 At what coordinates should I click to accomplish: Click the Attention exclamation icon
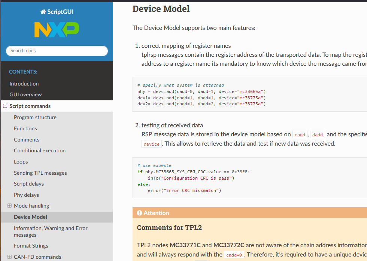139,213
